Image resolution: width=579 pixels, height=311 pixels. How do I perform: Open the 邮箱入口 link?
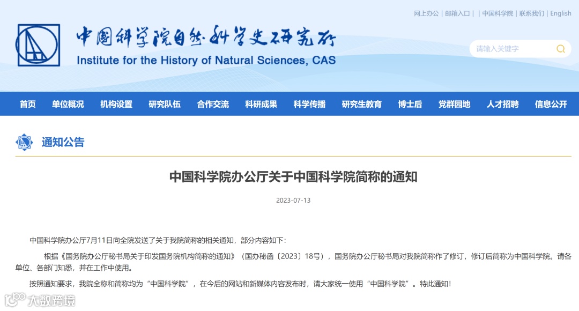(x=457, y=13)
